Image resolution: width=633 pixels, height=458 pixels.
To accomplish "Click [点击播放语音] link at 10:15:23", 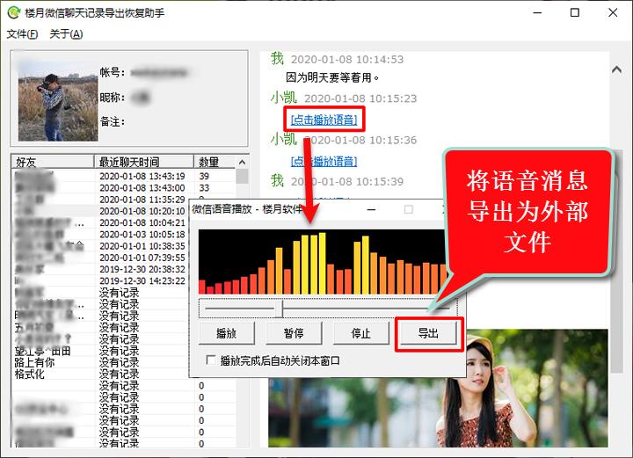I will (x=324, y=120).
